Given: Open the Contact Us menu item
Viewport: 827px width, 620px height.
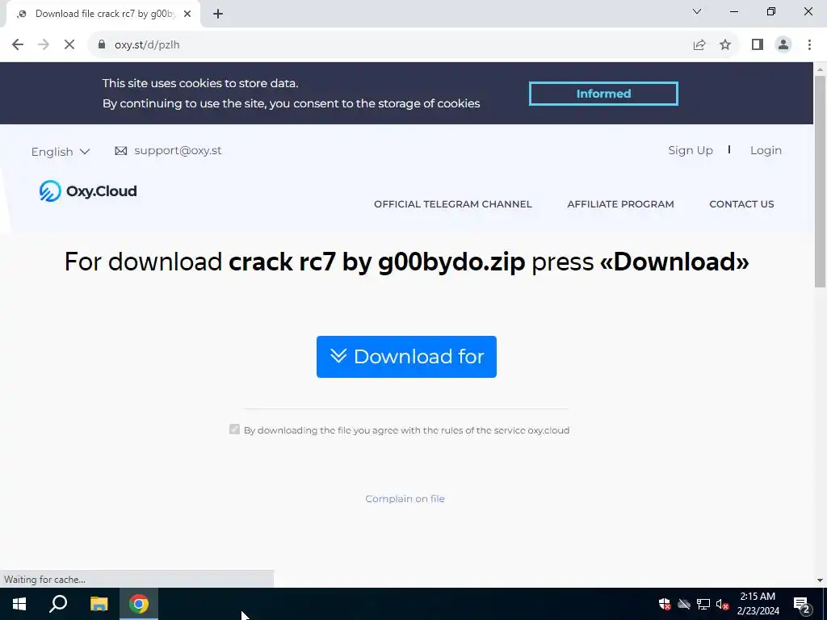Looking at the screenshot, I should (741, 204).
